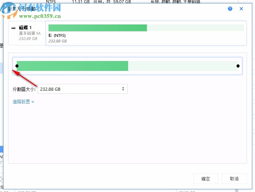Select the E: (NTFS) partition label

point(58,35)
